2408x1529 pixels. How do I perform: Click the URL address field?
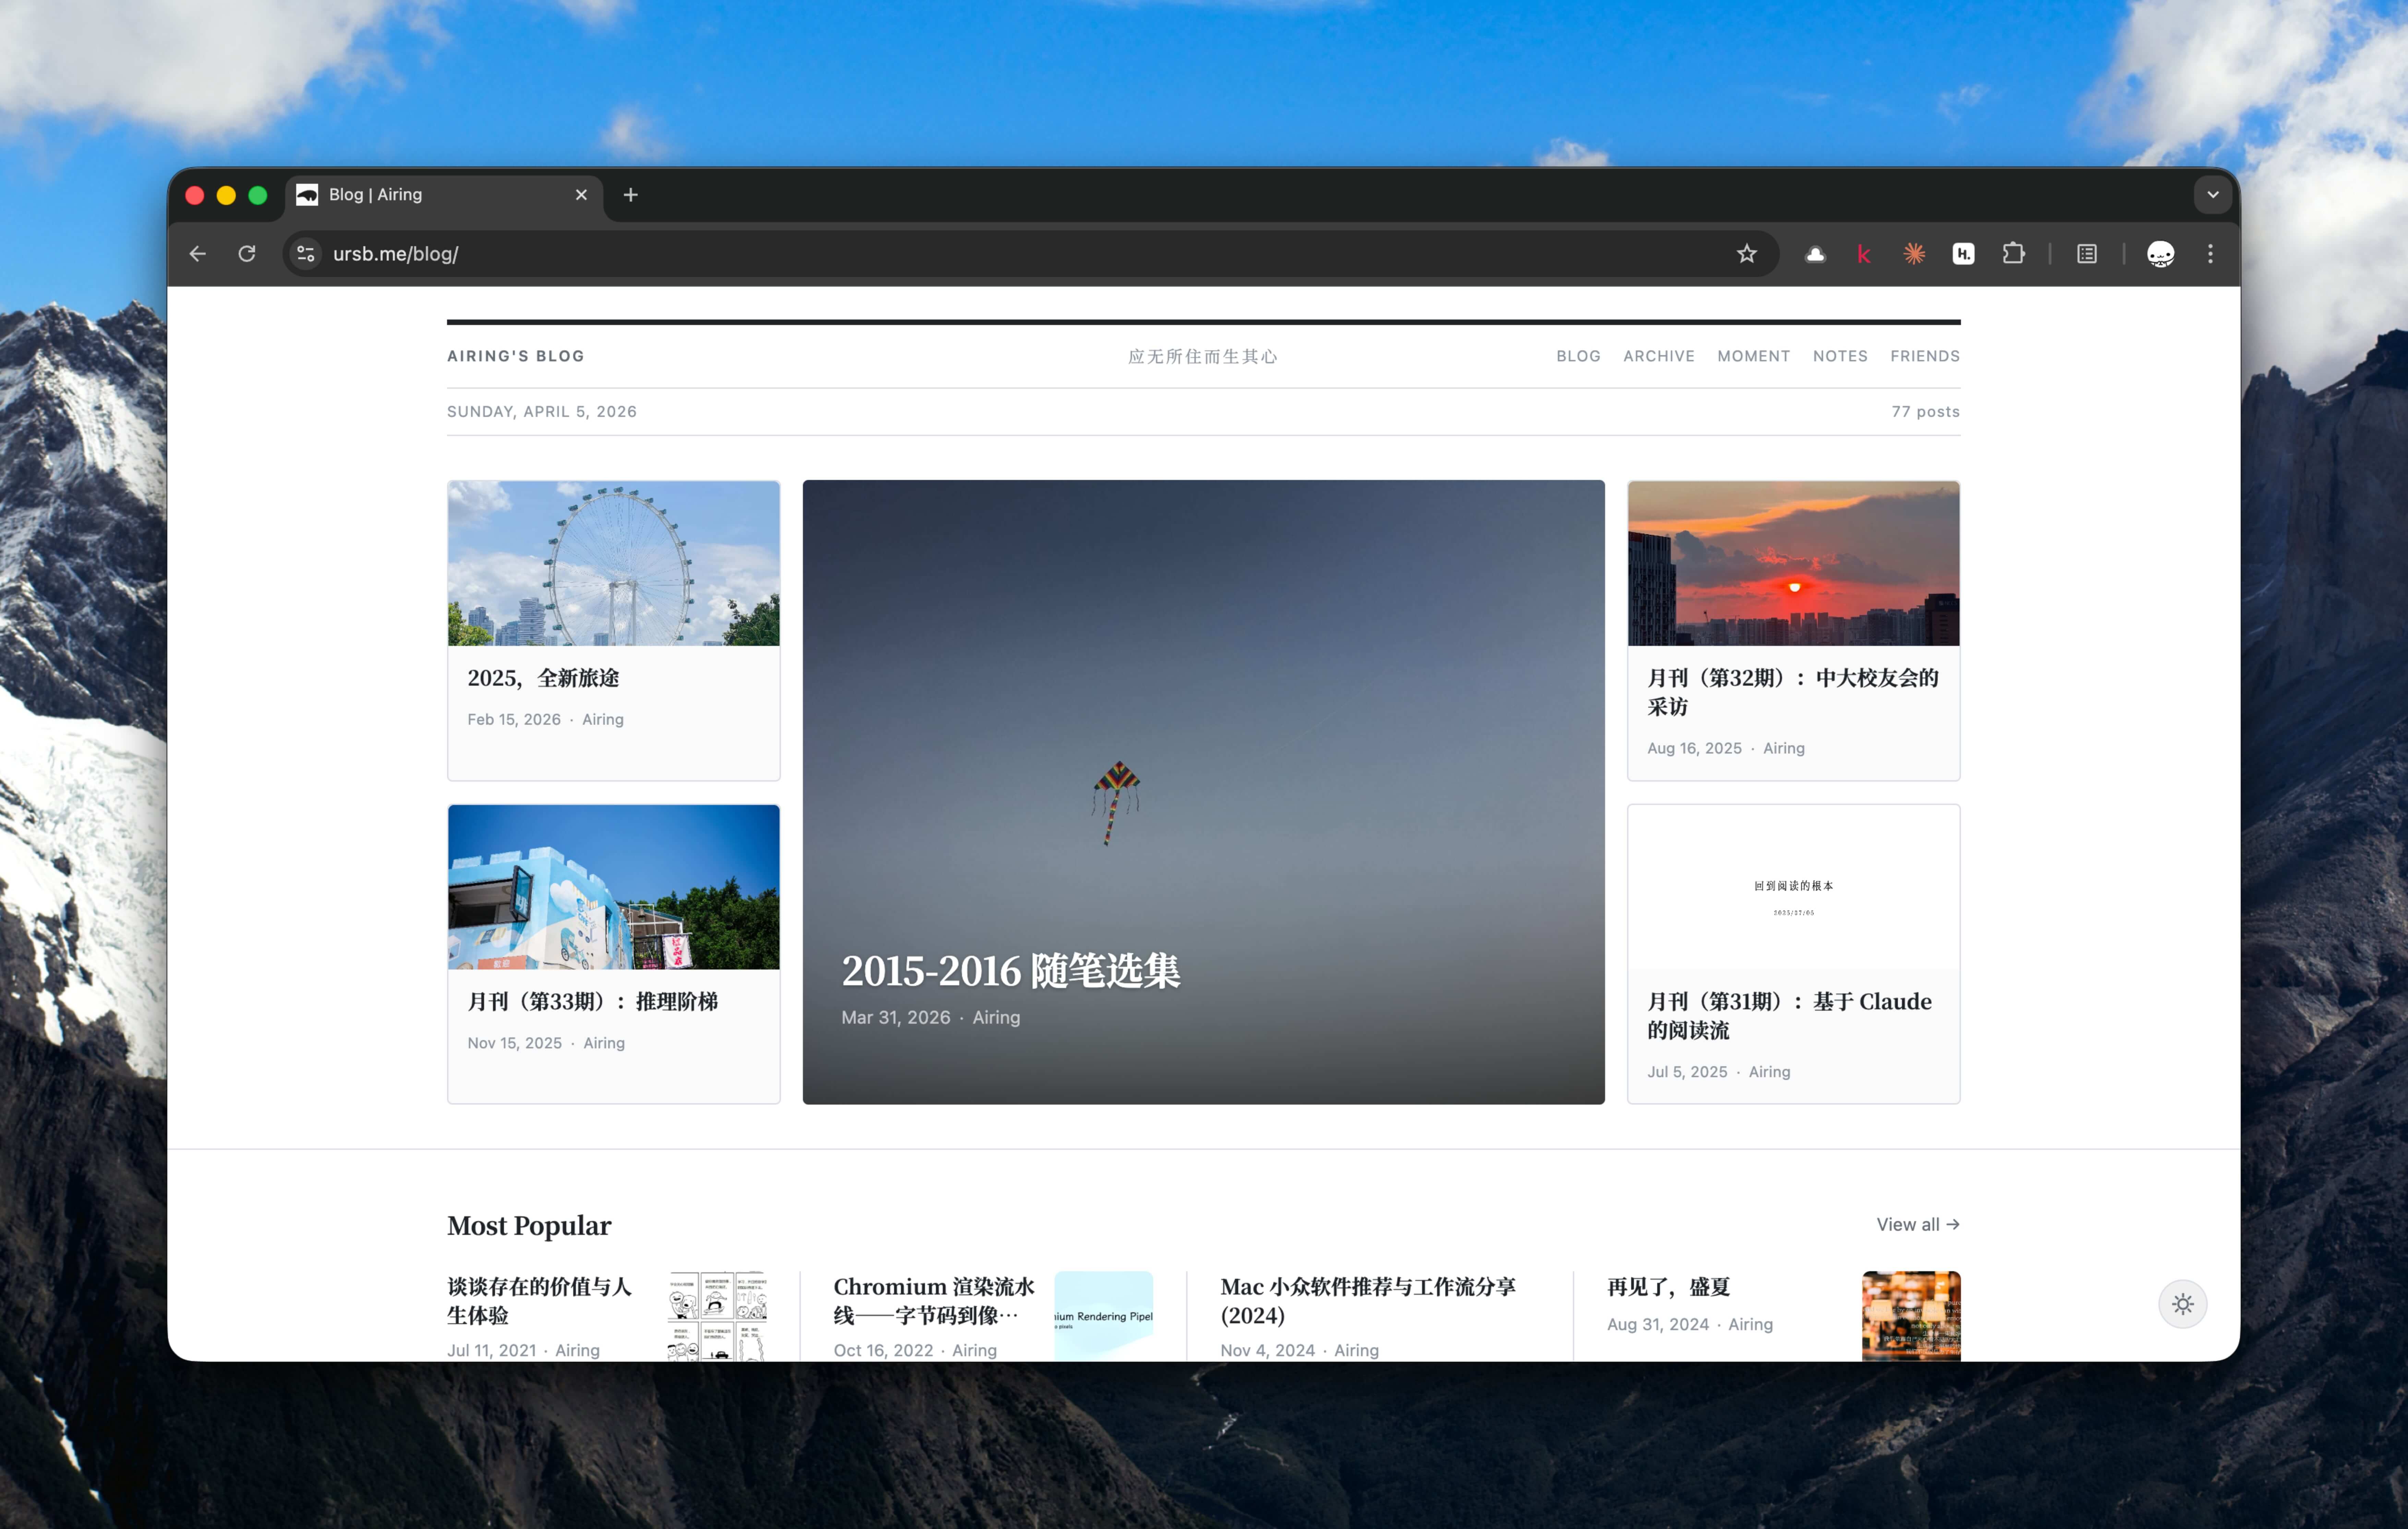coord(900,254)
